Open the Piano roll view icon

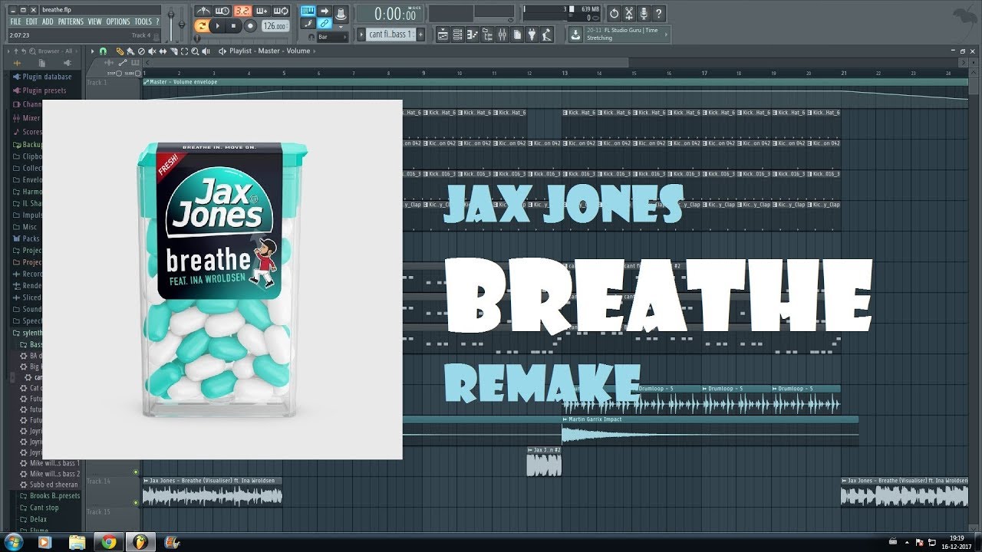click(472, 34)
